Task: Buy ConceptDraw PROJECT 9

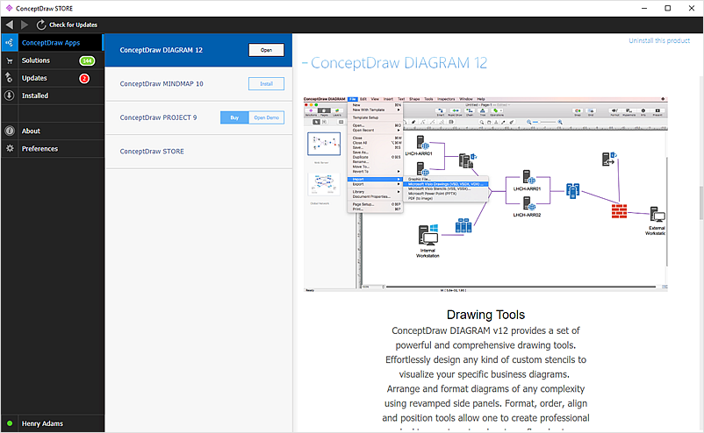Action: click(234, 117)
